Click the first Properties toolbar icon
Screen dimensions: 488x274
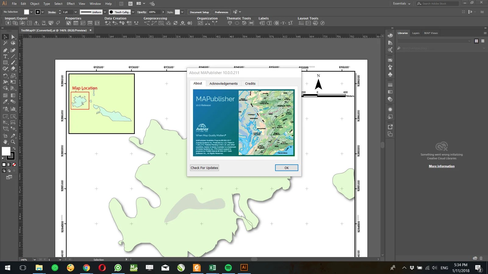pyautogui.click(x=69, y=23)
